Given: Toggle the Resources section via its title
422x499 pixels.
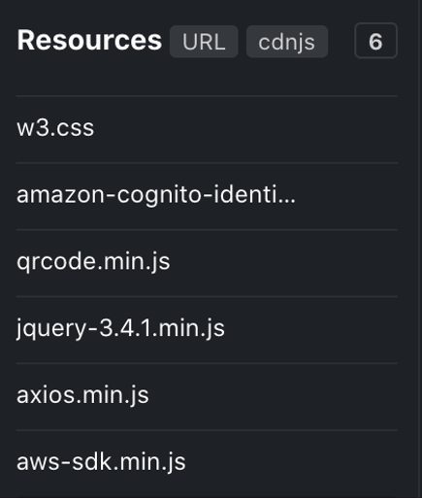Looking at the screenshot, I should click(x=89, y=40).
